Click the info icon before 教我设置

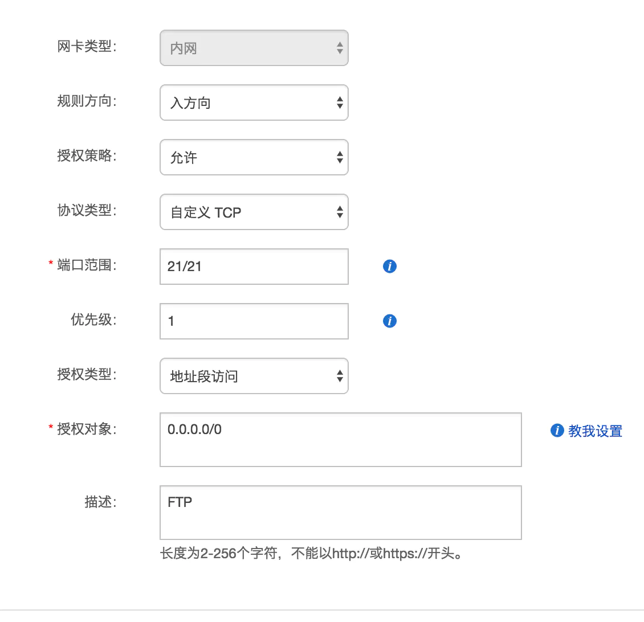[x=557, y=431]
